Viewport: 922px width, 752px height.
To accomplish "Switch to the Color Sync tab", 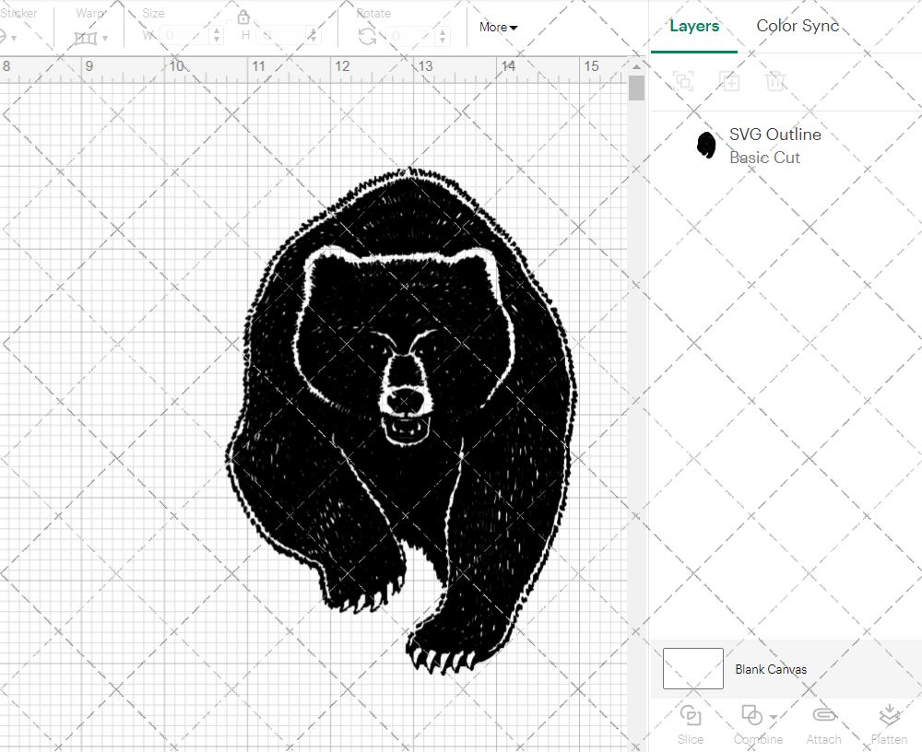I will pos(797,26).
